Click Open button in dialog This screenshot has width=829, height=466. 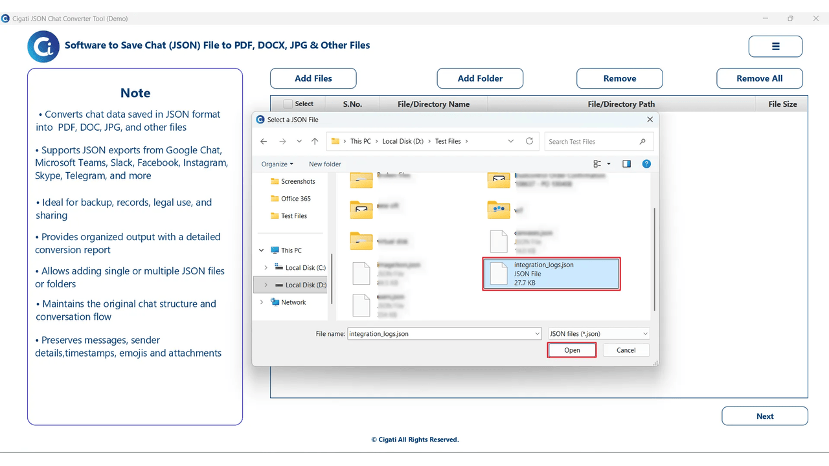(x=572, y=350)
